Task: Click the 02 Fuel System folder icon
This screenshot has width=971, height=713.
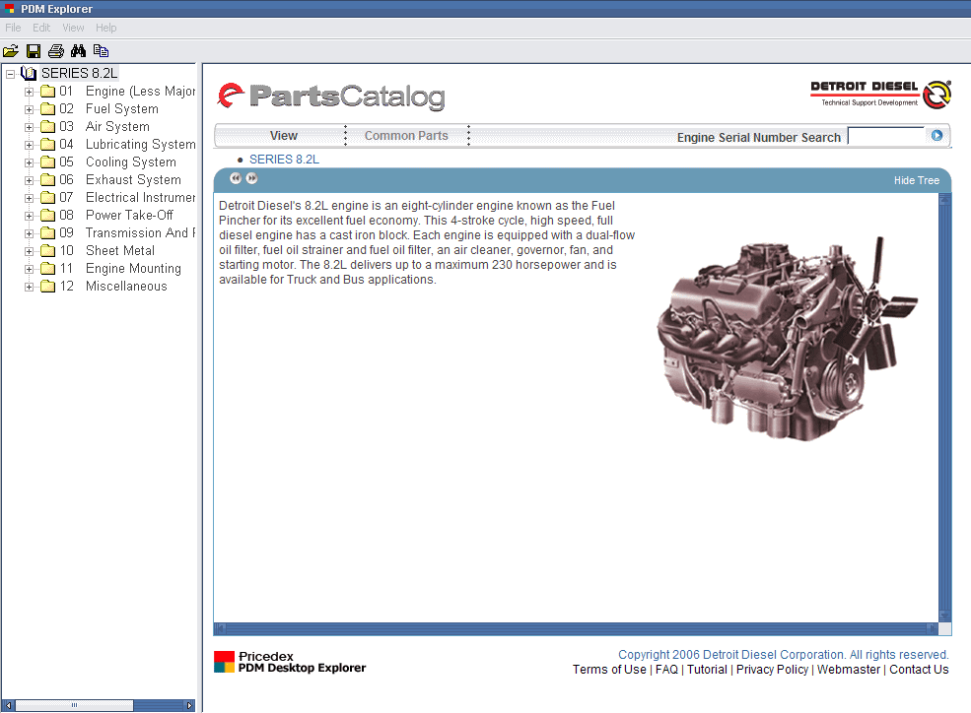Action: click(x=47, y=109)
